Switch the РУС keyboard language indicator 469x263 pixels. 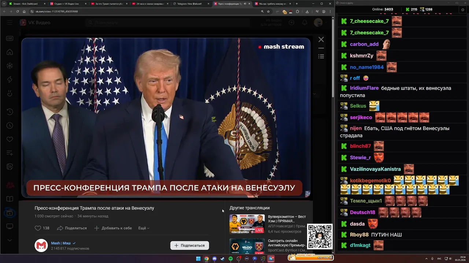[439, 259]
